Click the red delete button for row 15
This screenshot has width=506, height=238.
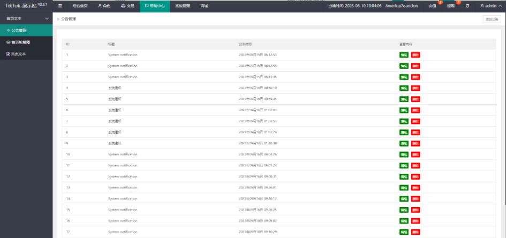pyautogui.click(x=416, y=210)
